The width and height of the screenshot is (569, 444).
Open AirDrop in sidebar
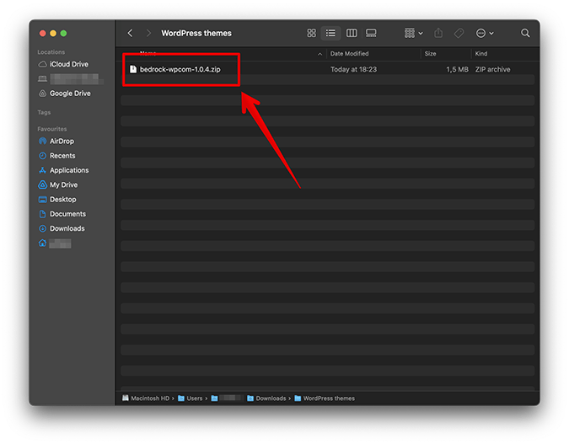56,141
